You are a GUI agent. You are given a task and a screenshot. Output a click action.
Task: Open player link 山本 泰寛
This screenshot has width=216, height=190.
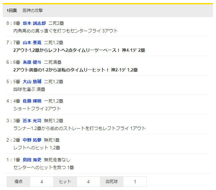32,42
